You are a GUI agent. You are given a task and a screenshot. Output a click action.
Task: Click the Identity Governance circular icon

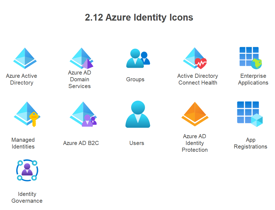click(x=27, y=170)
